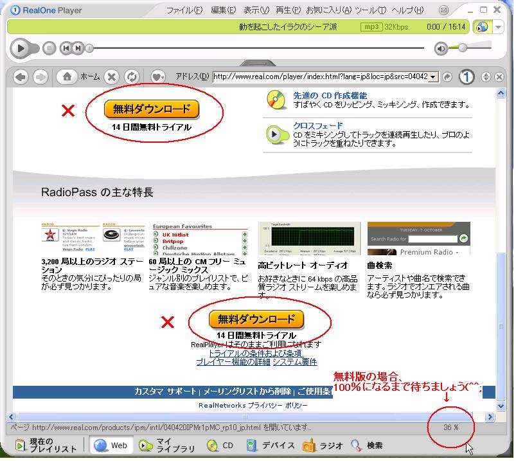Click the Go arrow next to address

447,77
